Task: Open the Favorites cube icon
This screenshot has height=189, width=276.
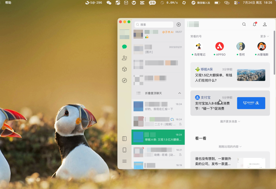Action: [124, 69]
